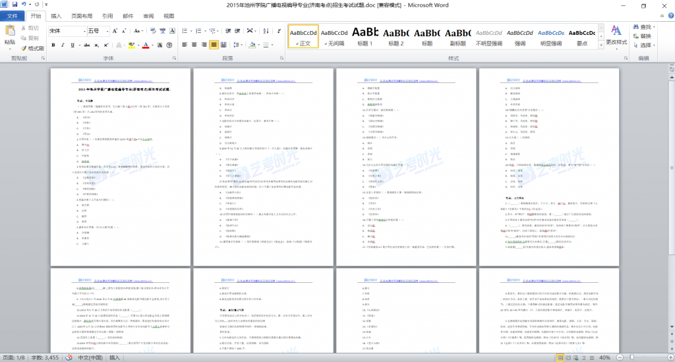The width and height of the screenshot is (675, 362).
Task: Switch to the 审阅 ribbon tab
Action: (x=148, y=16)
